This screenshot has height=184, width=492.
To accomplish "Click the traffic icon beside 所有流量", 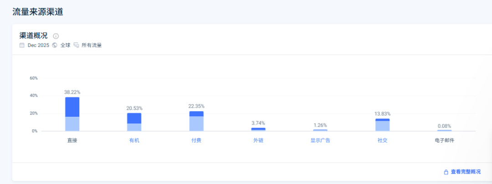I will click(76, 45).
